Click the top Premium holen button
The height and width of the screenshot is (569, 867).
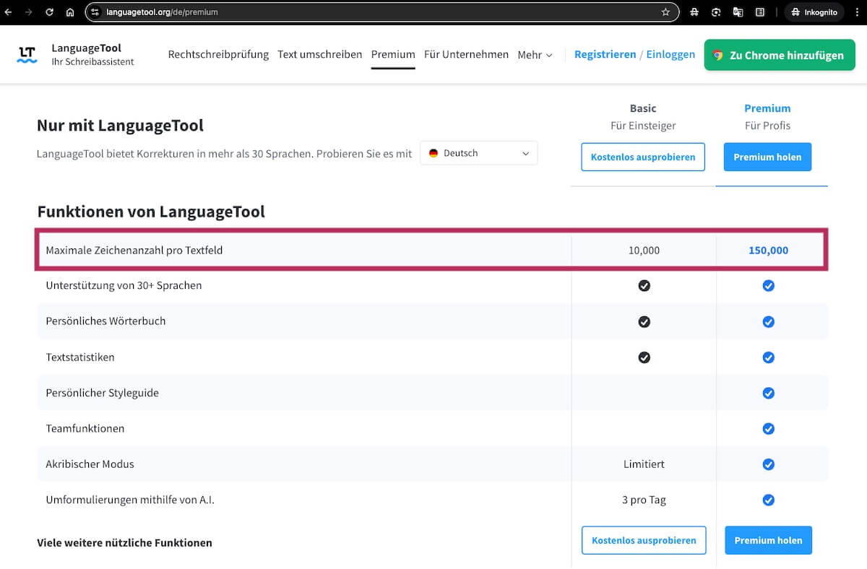767,157
